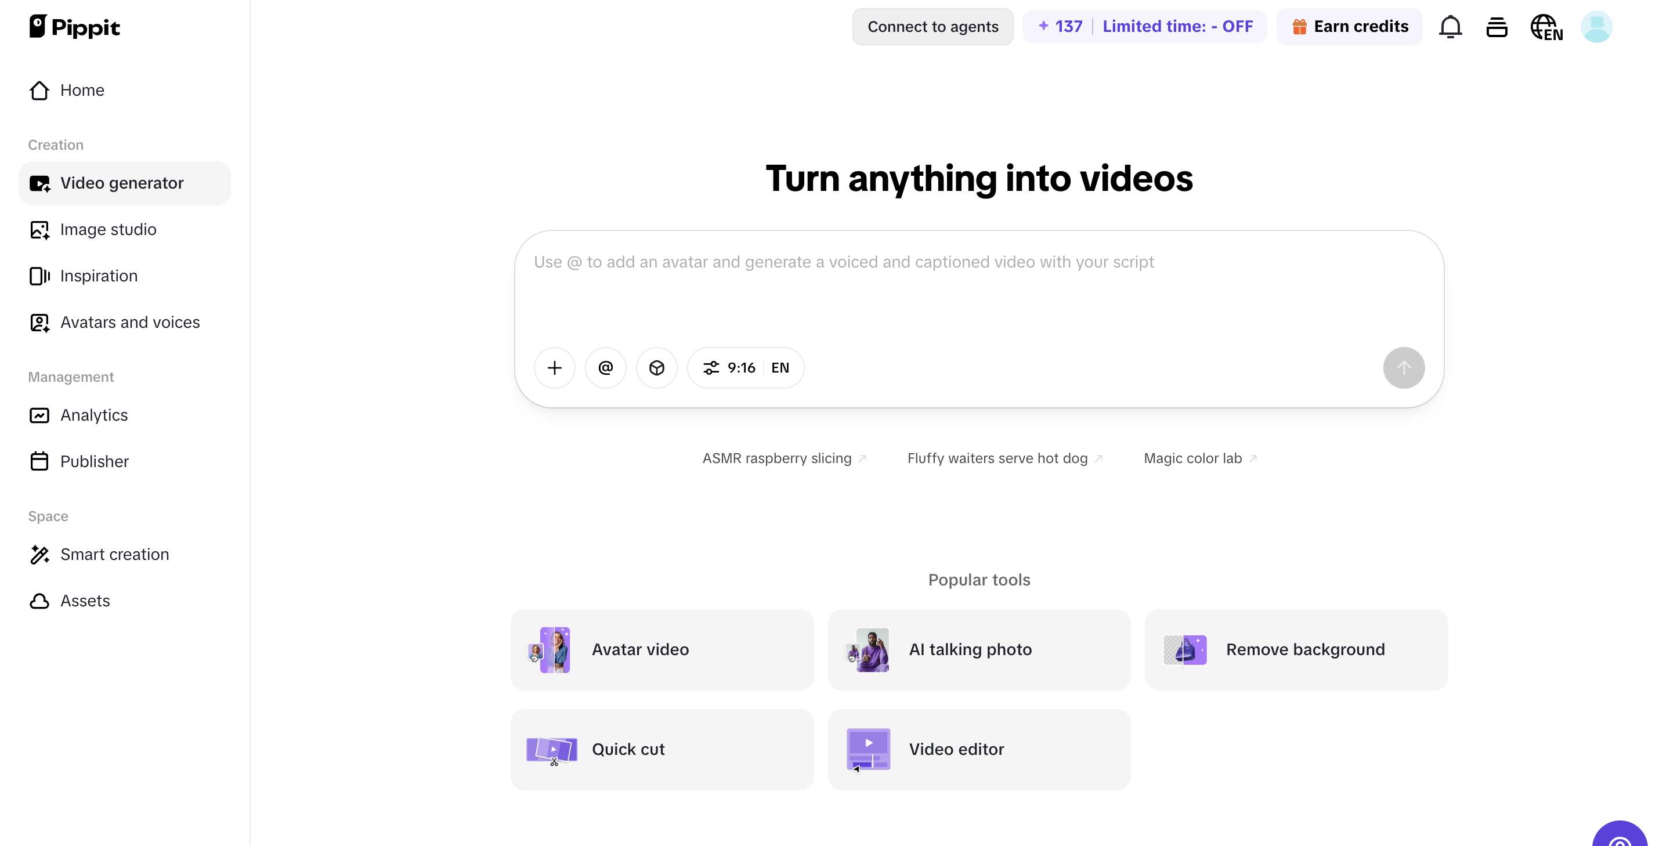
Task: Open notifications bell
Action: coord(1450,27)
